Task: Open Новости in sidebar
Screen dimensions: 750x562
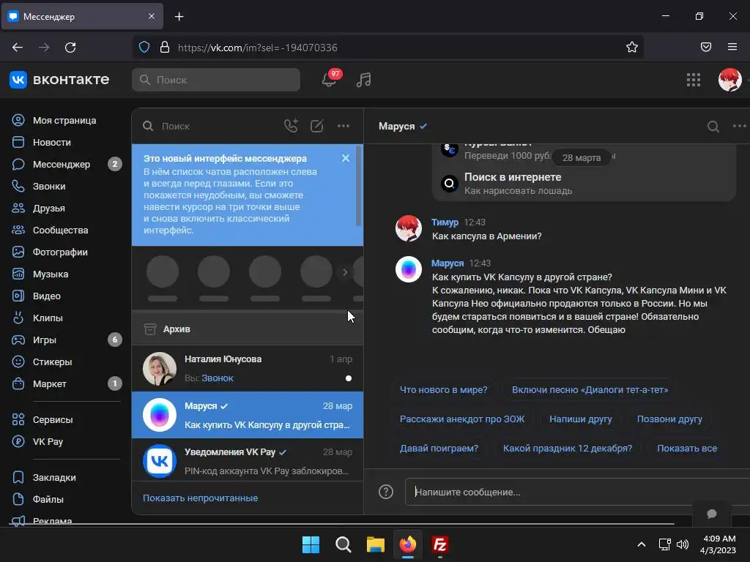Action: point(52,143)
